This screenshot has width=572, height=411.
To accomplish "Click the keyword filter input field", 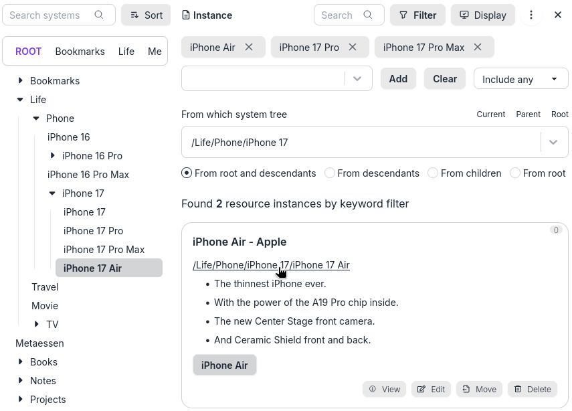I will pyautogui.click(x=262, y=79).
